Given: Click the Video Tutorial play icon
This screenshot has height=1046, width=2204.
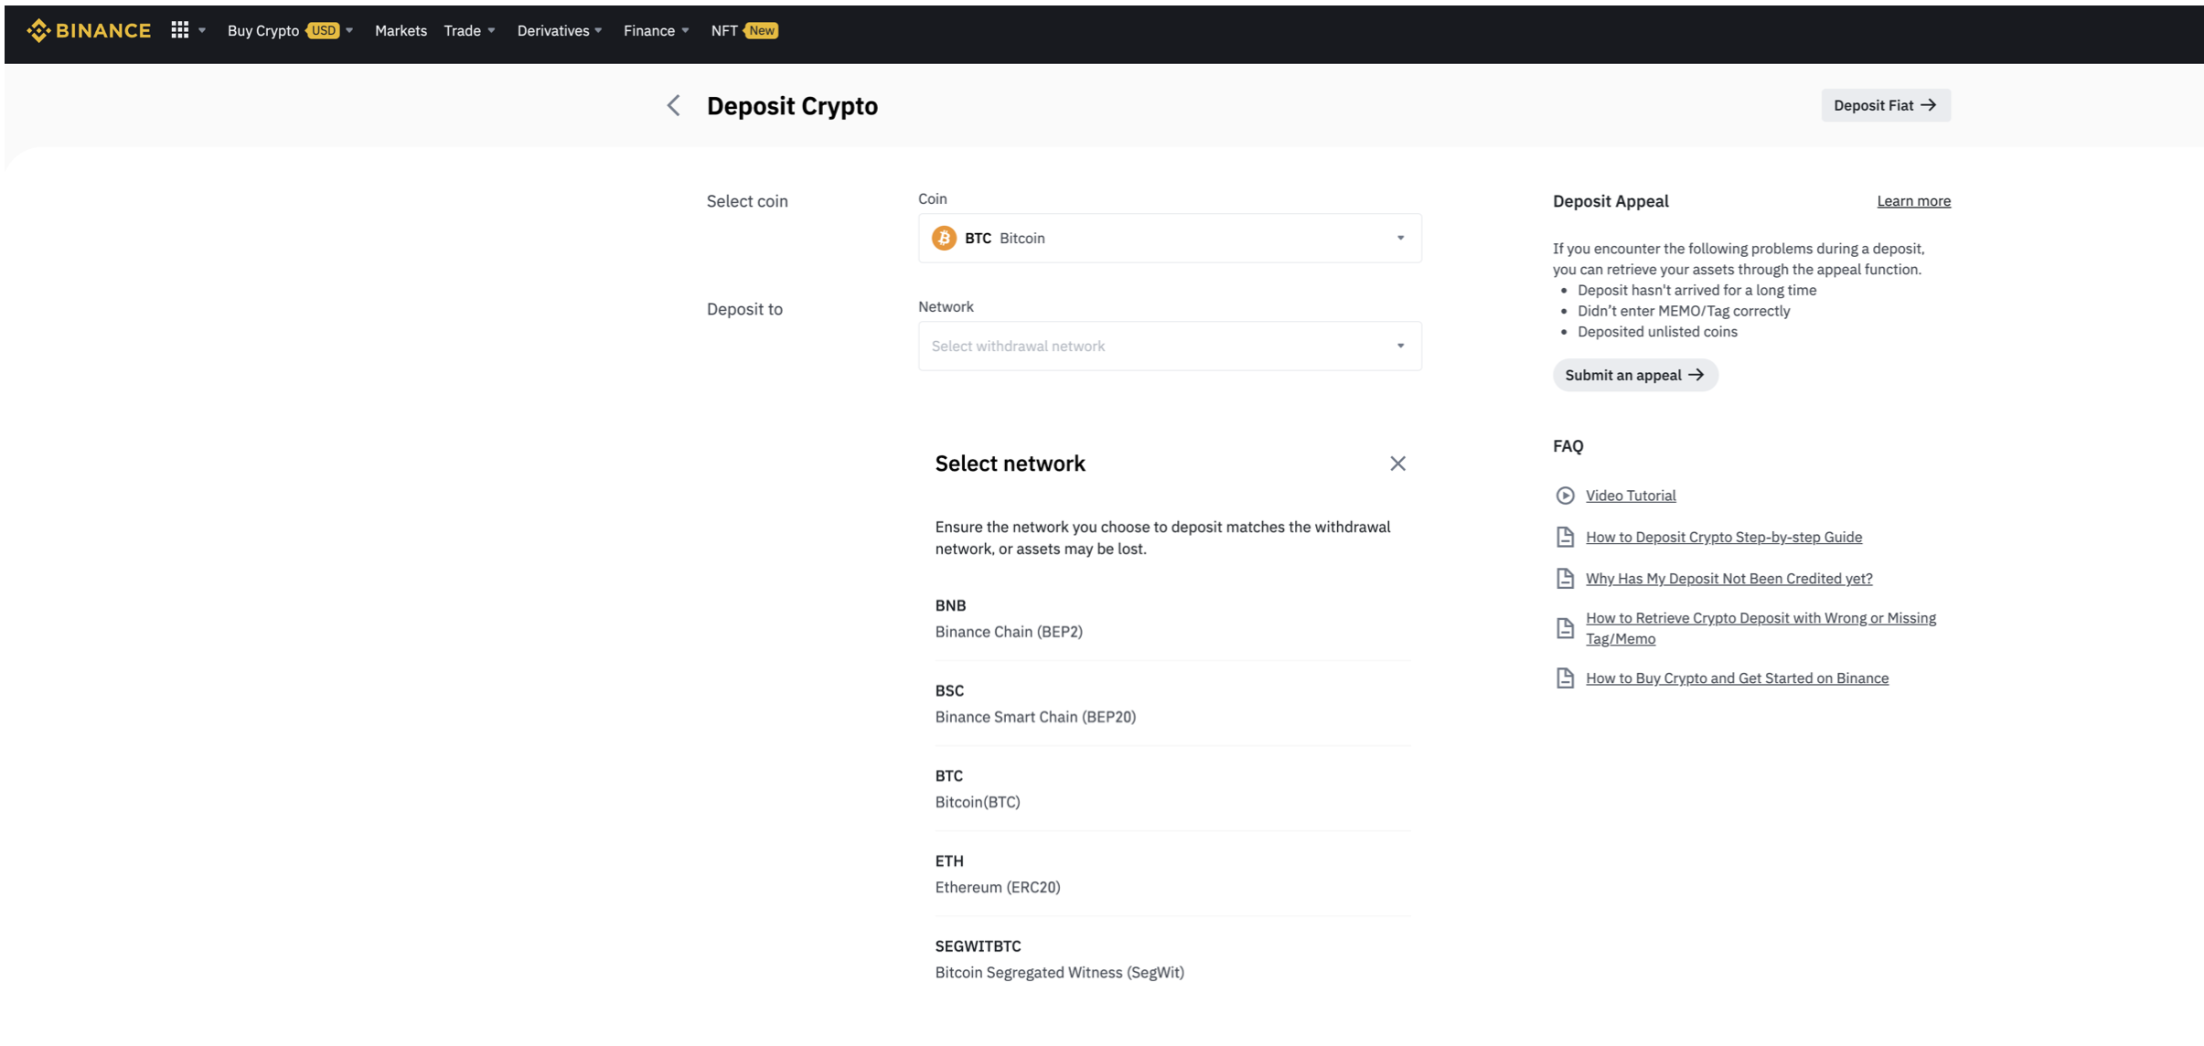Looking at the screenshot, I should pos(1565,496).
